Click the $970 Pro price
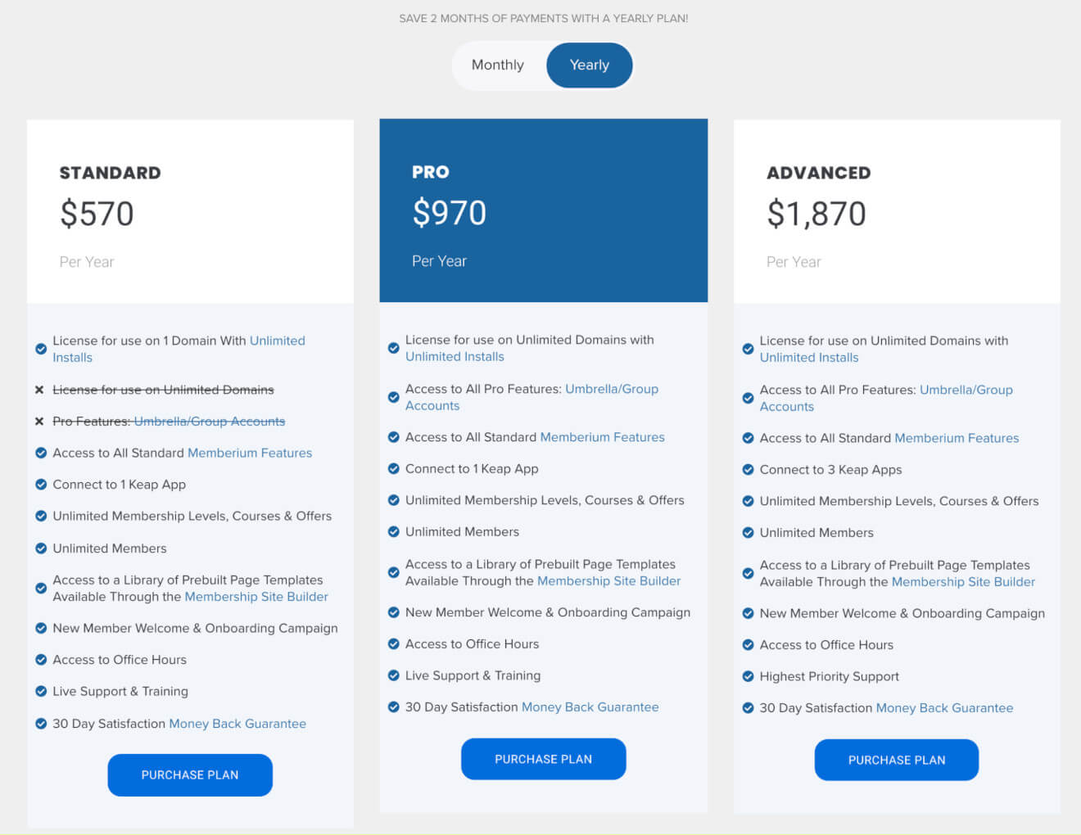Viewport: 1081px width, 835px height. [450, 213]
